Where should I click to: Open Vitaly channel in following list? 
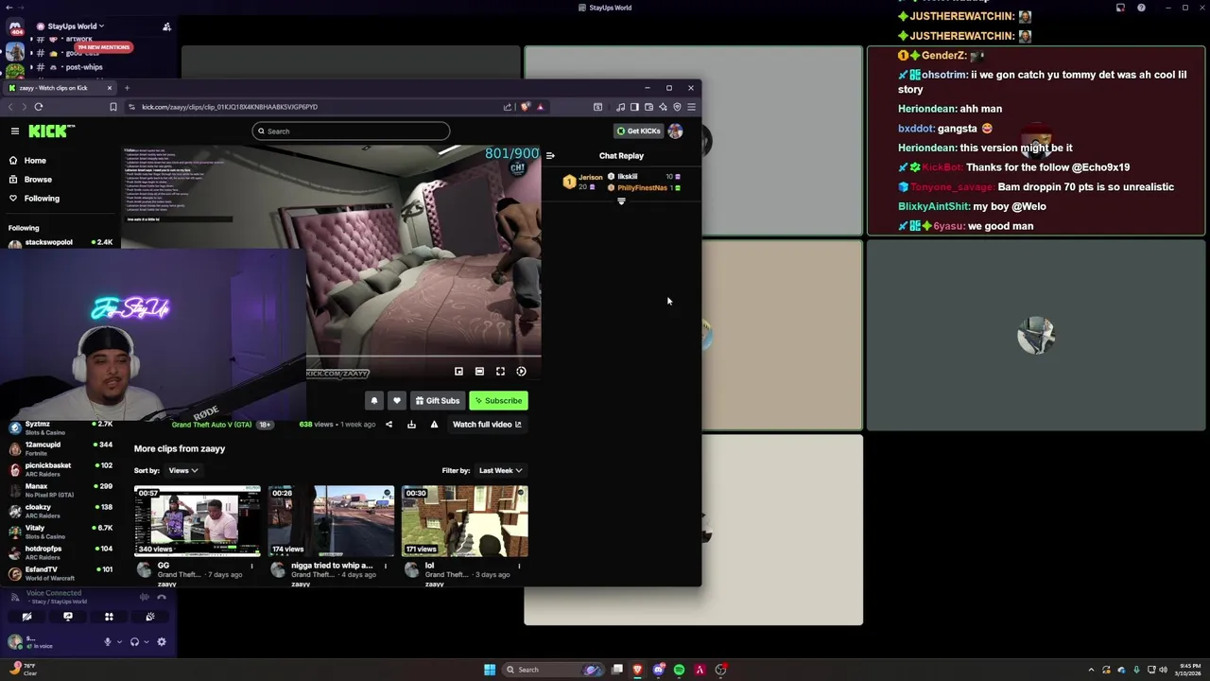[59, 532]
